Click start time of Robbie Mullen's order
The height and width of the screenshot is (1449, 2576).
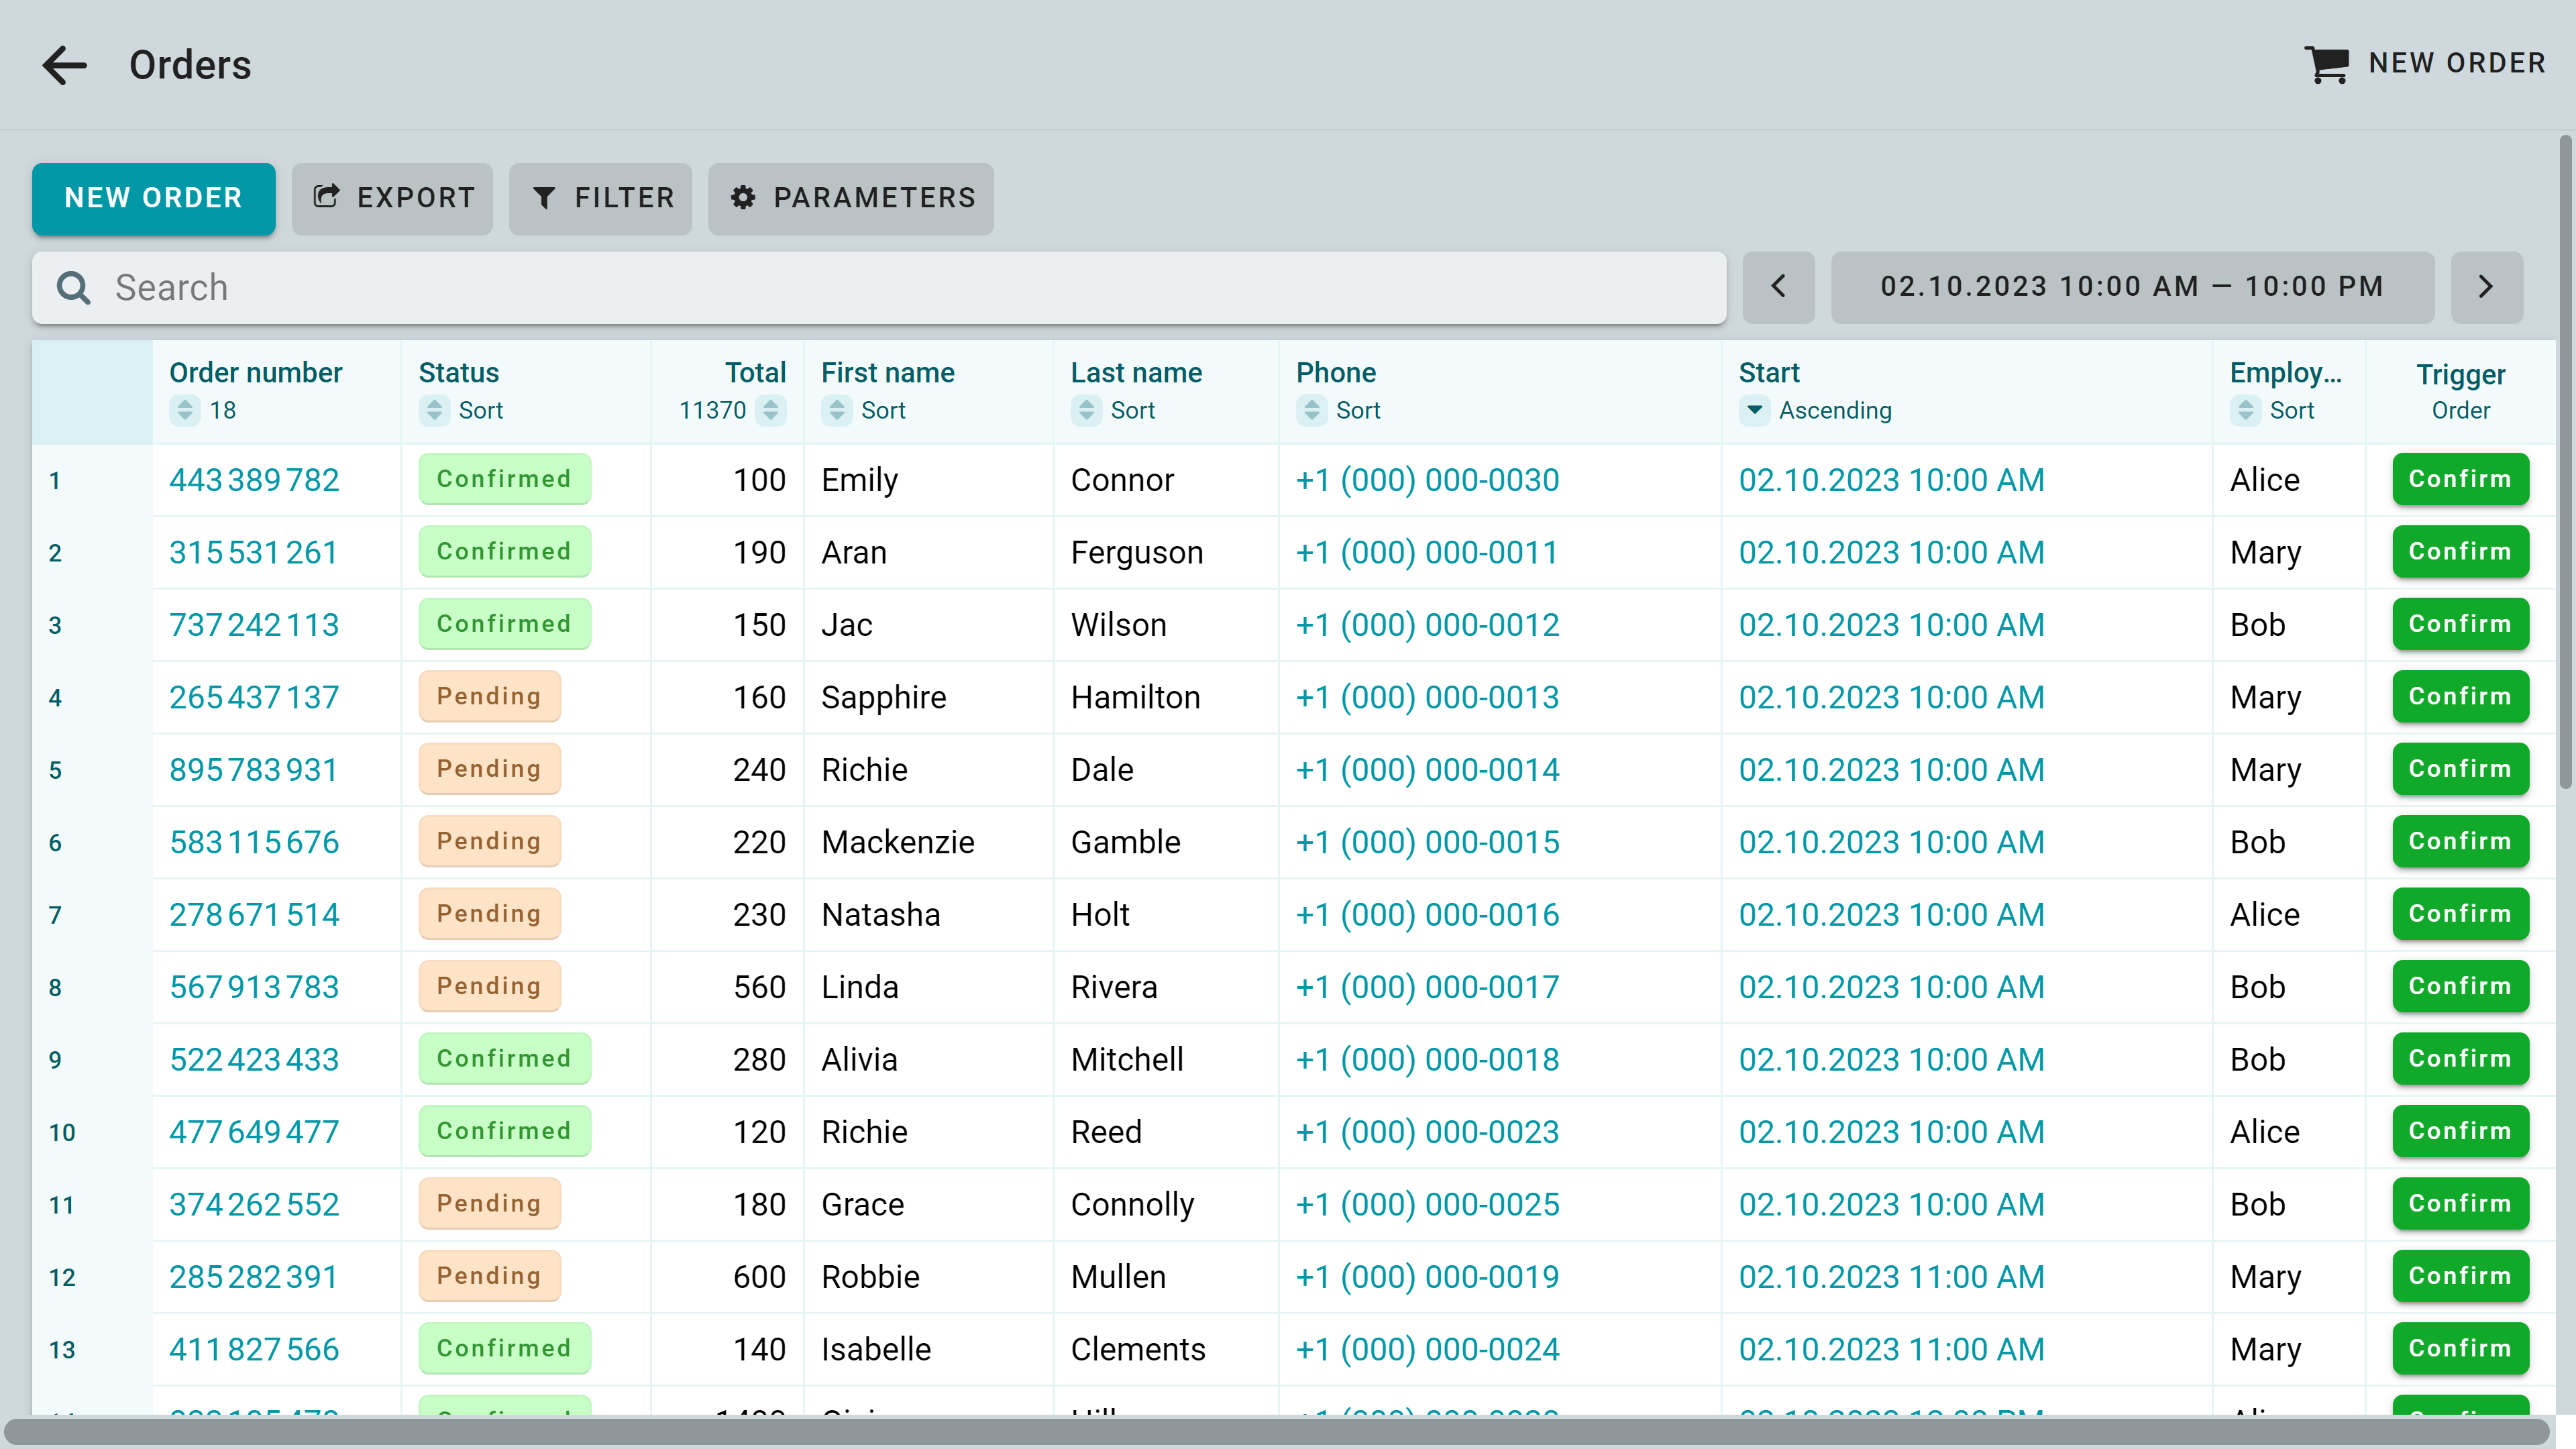point(1891,1277)
